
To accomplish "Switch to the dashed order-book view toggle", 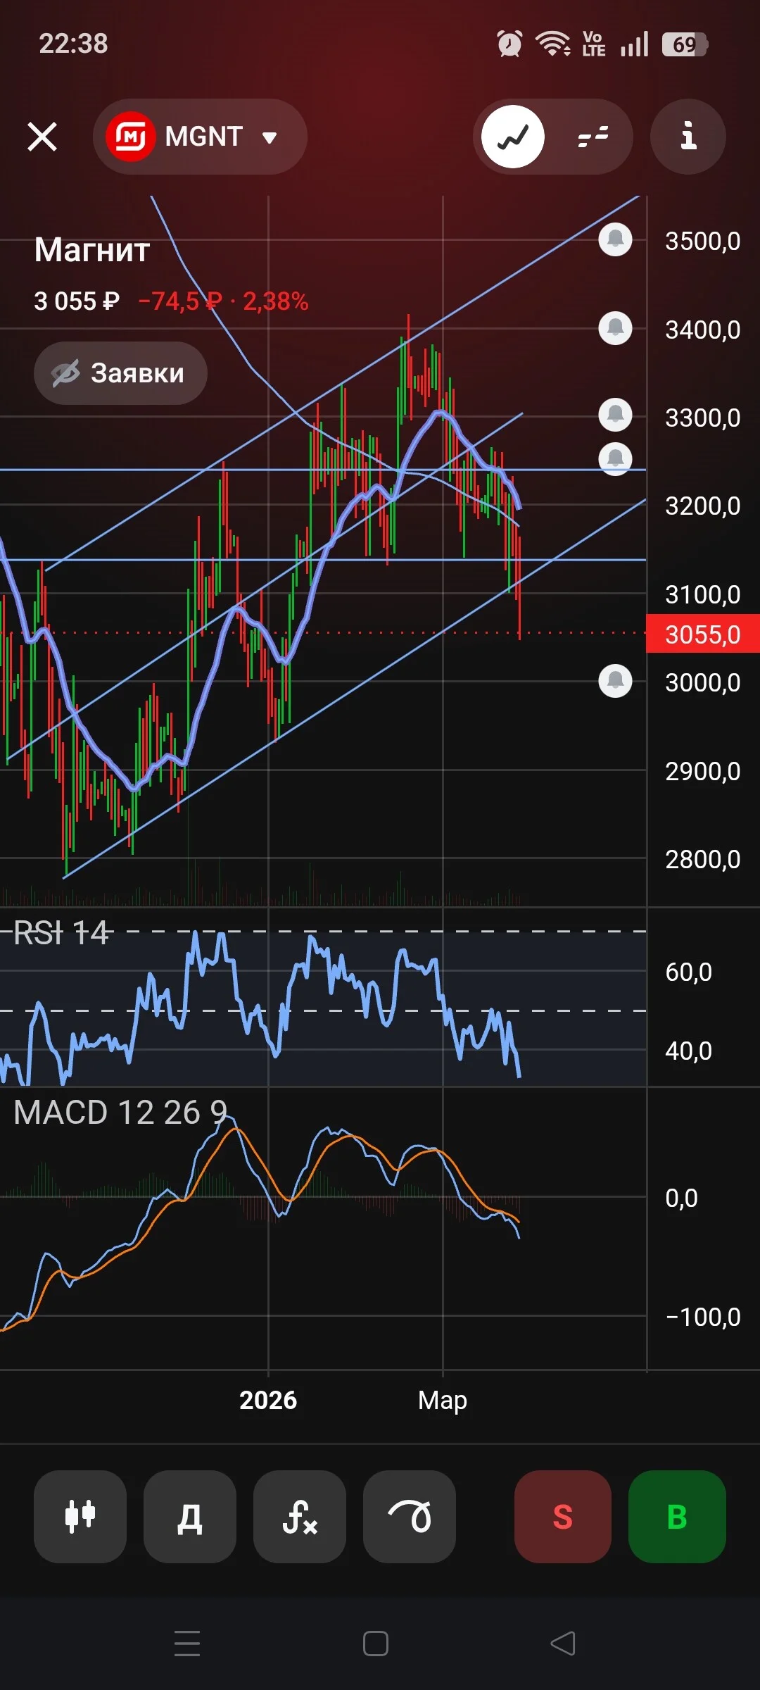I will (593, 137).
